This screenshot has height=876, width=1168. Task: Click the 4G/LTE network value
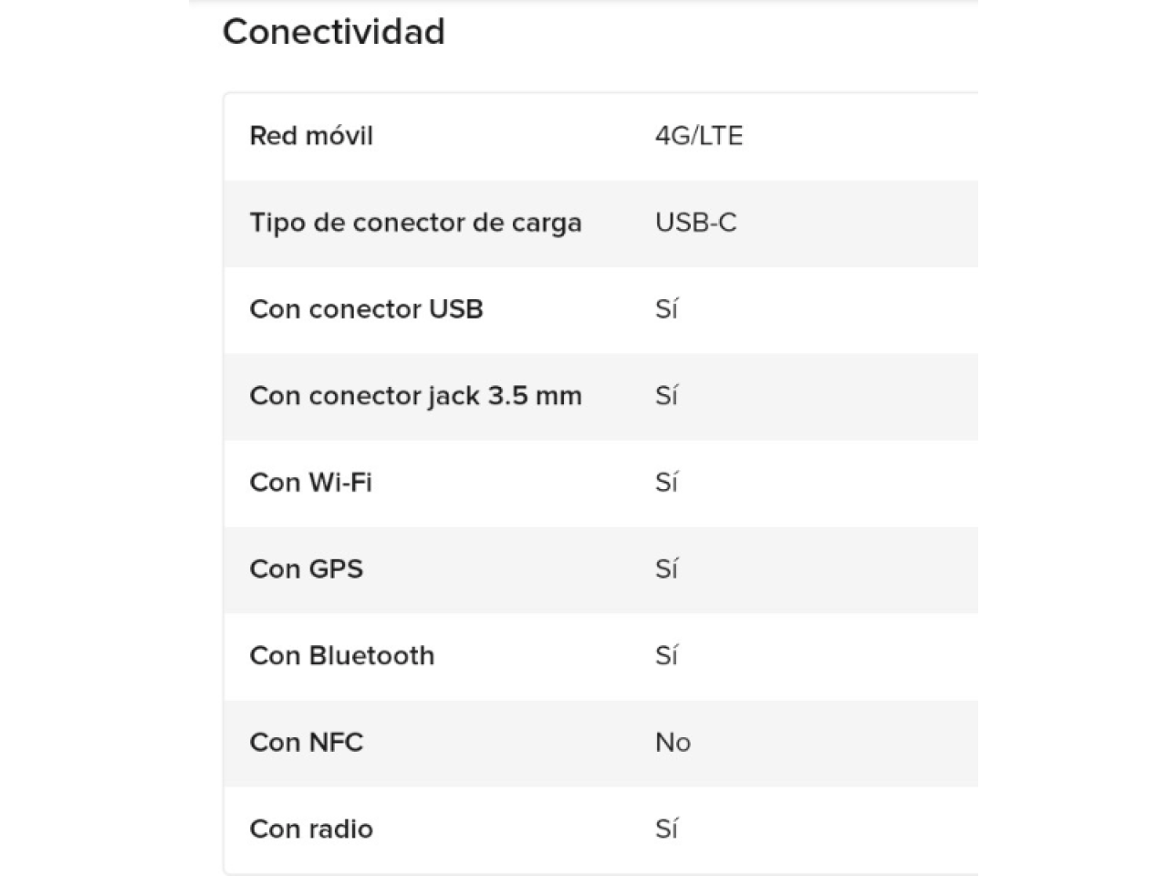[699, 136]
